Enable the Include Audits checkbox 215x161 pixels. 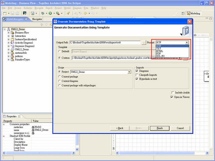pos(173,93)
